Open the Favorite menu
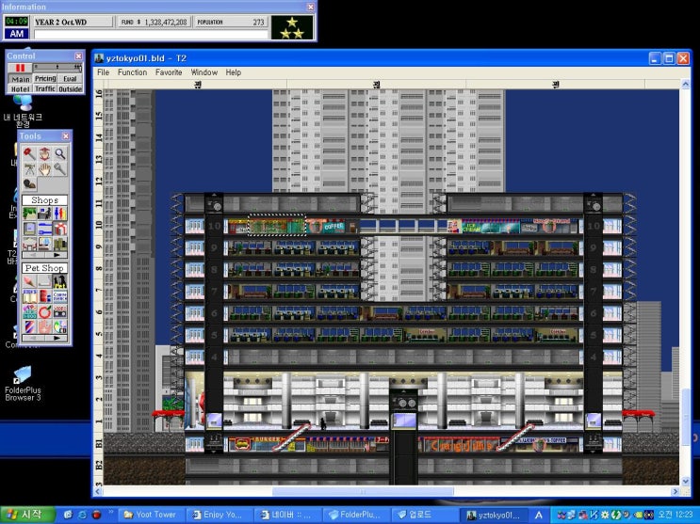The height and width of the screenshot is (524, 700). click(x=169, y=72)
